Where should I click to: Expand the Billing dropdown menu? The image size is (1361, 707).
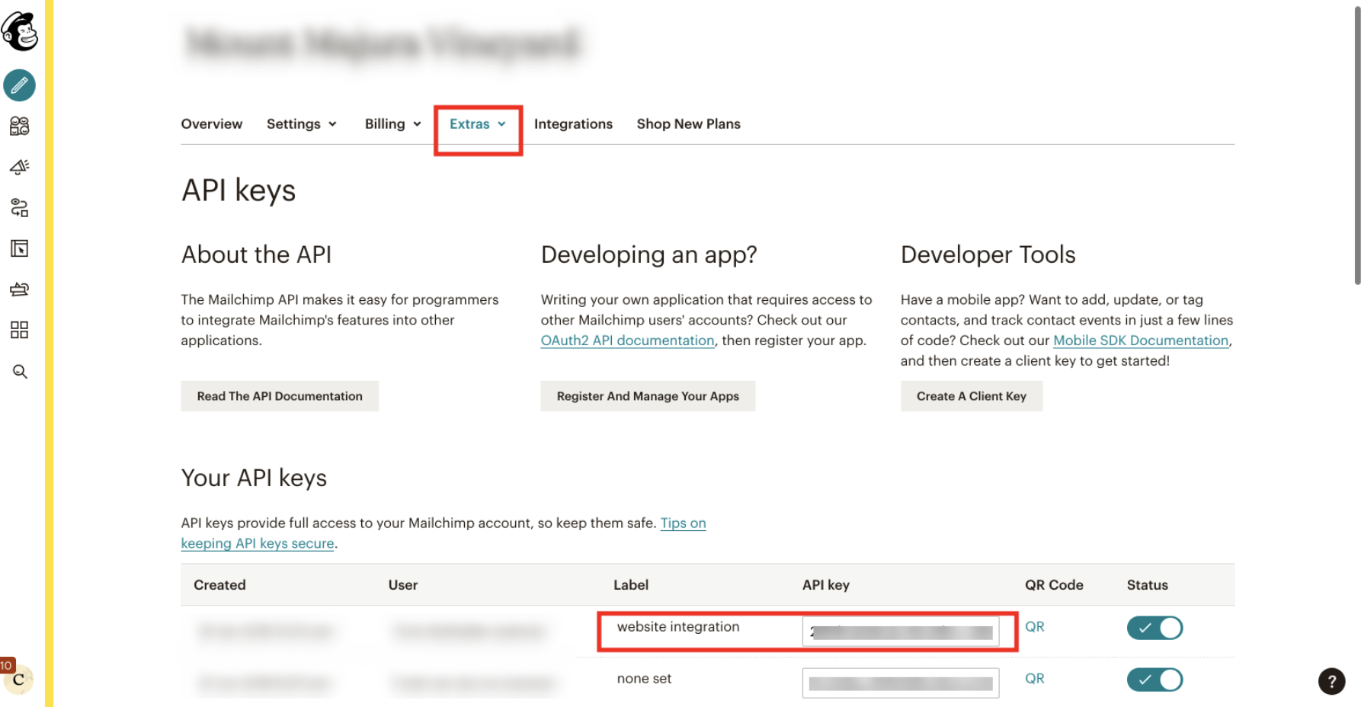tap(393, 124)
